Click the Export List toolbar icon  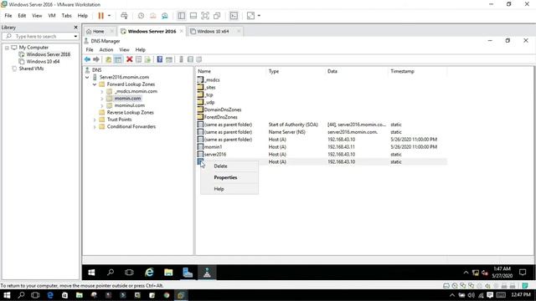pos(147,59)
